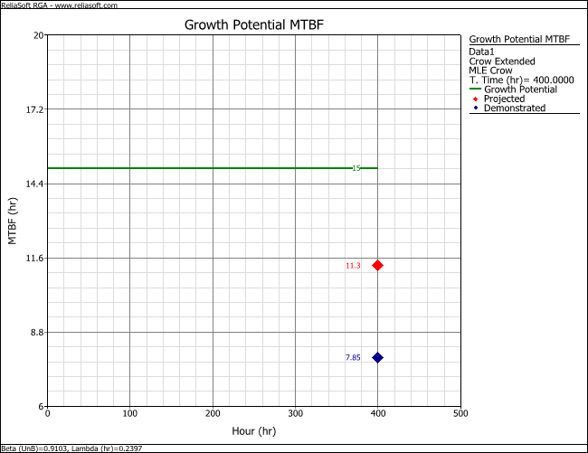This screenshot has width=588, height=453.
Task: Click the 500 tick label on x-axis
Action: coord(460,414)
